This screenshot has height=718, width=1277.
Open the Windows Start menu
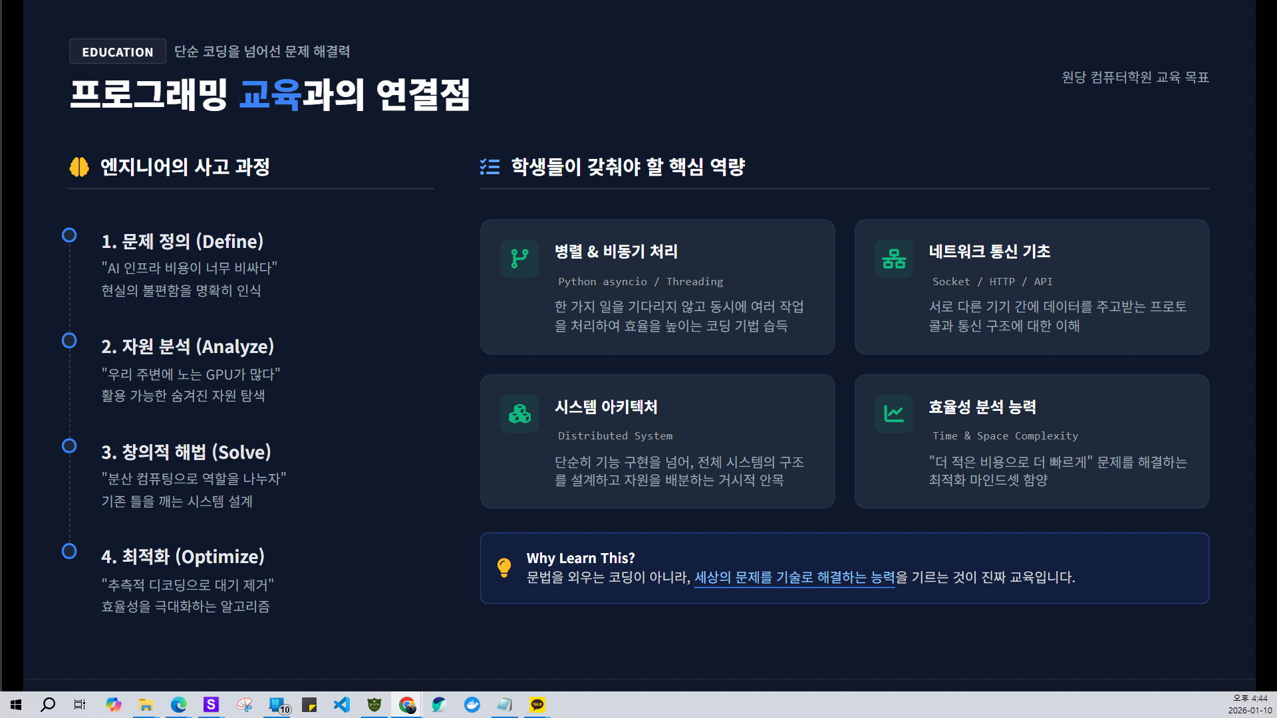click(16, 705)
